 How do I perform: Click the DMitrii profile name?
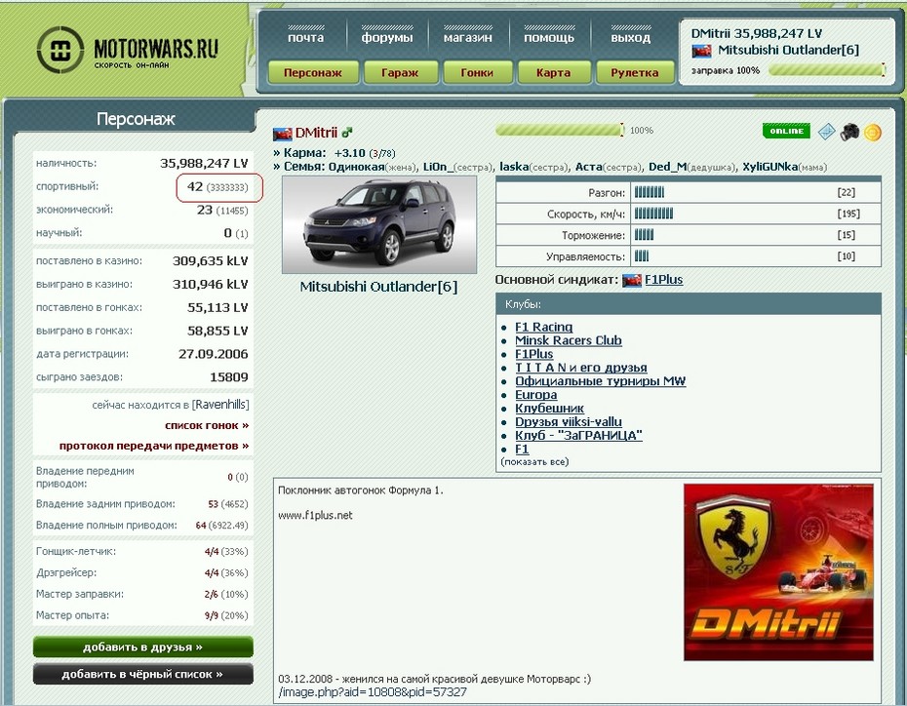pos(316,133)
